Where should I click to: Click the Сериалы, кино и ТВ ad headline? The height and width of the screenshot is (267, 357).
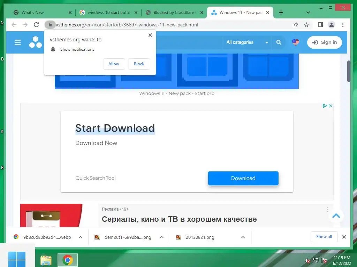pyautogui.click(x=179, y=219)
